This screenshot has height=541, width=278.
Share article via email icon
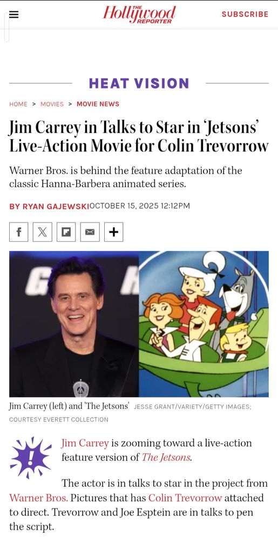coord(90,232)
